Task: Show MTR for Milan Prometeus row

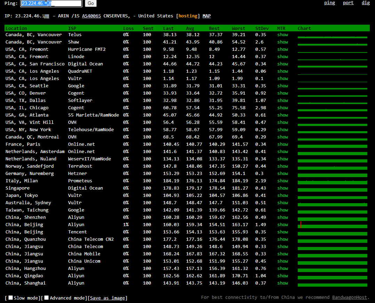Action: [x=282, y=181]
